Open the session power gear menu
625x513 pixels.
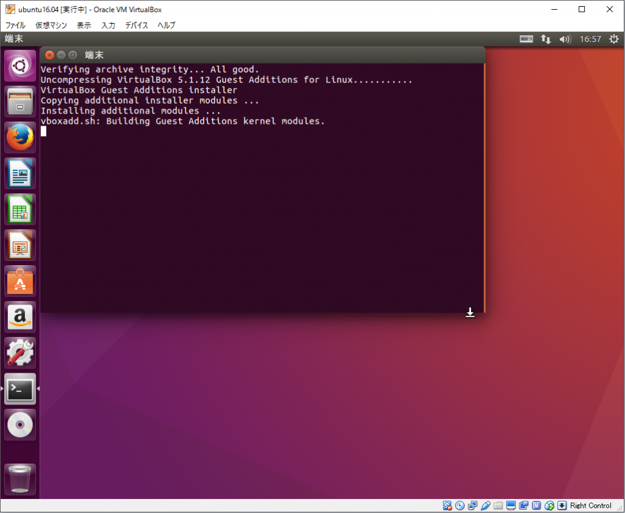point(613,39)
